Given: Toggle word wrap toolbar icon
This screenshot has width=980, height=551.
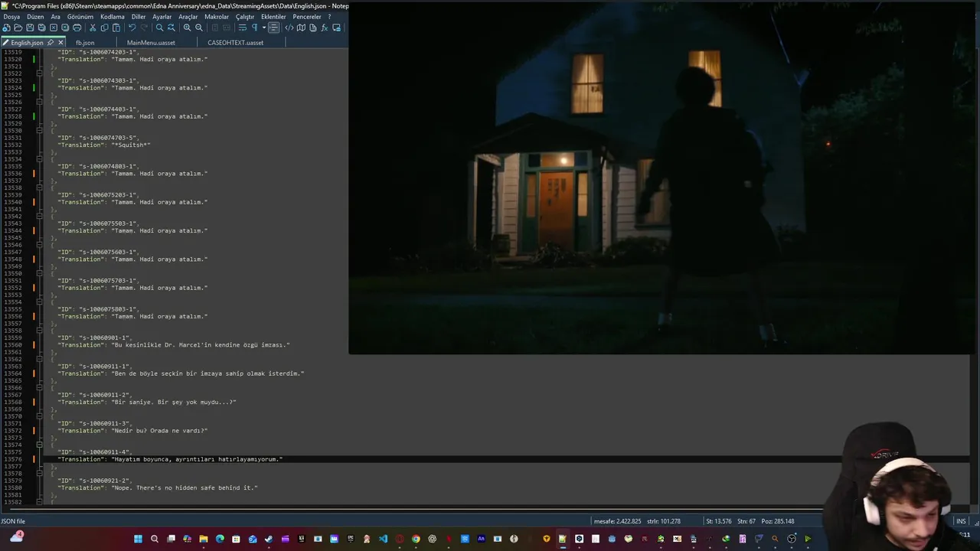Looking at the screenshot, I should click(242, 28).
